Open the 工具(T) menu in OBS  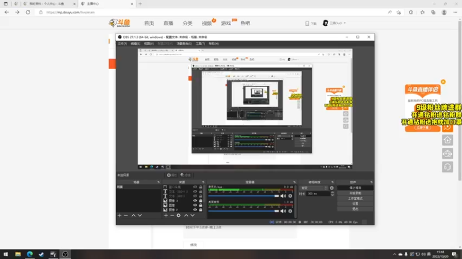(200, 44)
